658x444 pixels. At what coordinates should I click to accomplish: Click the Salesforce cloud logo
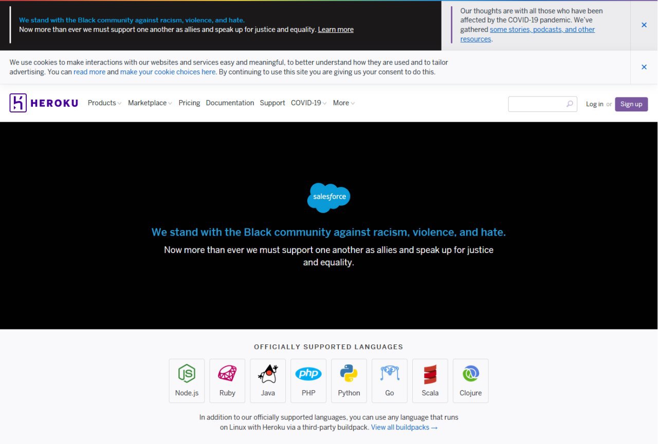point(329,198)
